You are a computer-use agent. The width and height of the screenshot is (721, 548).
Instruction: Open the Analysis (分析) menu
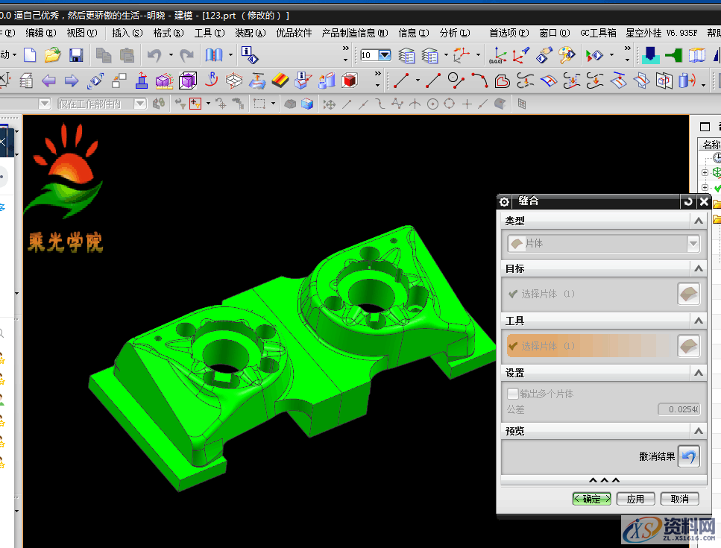[454, 33]
